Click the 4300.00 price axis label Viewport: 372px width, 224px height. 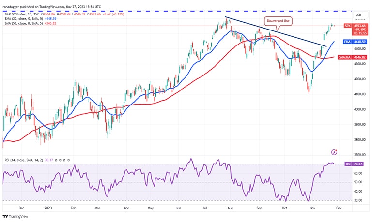(360, 64)
